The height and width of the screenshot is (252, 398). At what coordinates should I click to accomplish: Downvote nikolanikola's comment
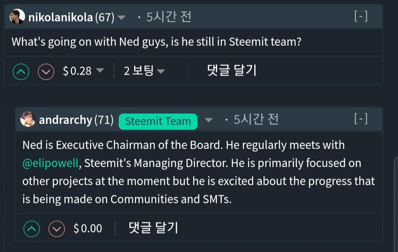[46, 72]
